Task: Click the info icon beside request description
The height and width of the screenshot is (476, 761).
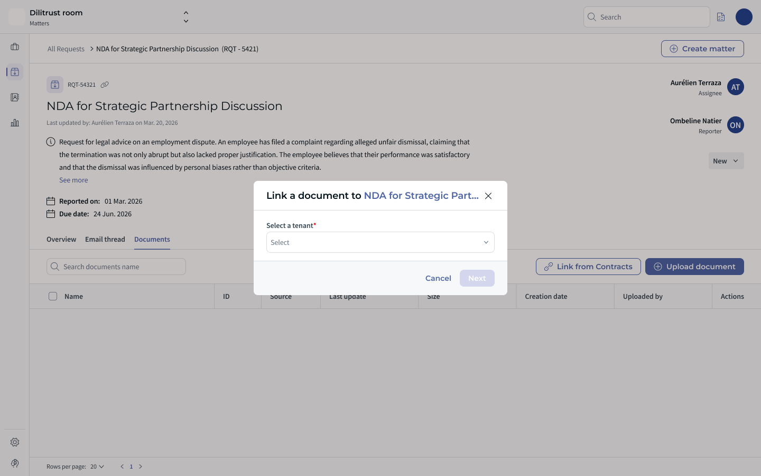Action: pos(51,142)
